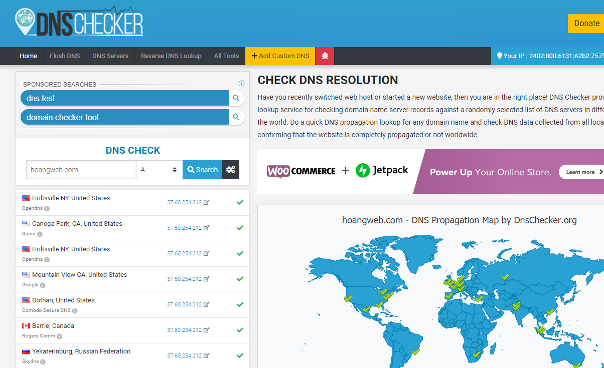Click the WooCommerce Jetpack banner ad
Viewport: 604px width, 368px height.
click(430, 172)
